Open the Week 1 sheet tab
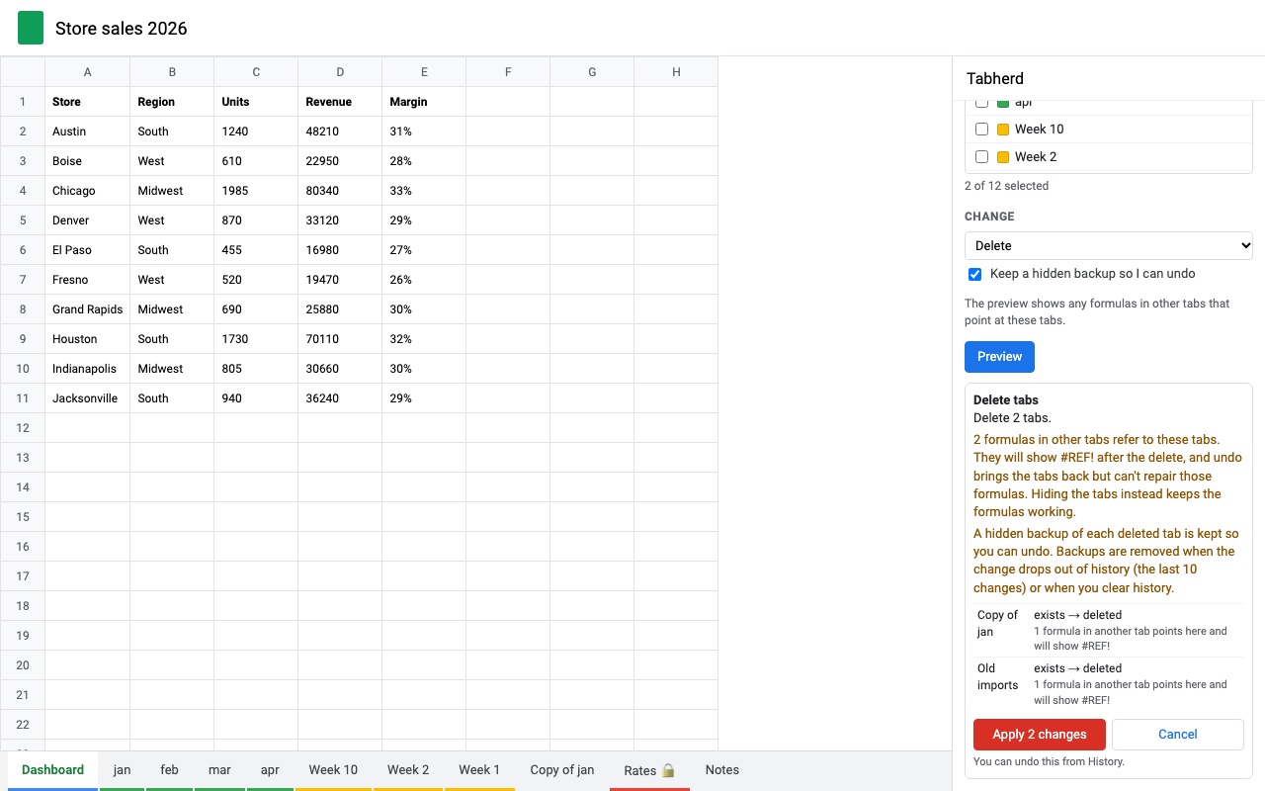This screenshot has width=1265, height=791. [x=479, y=770]
